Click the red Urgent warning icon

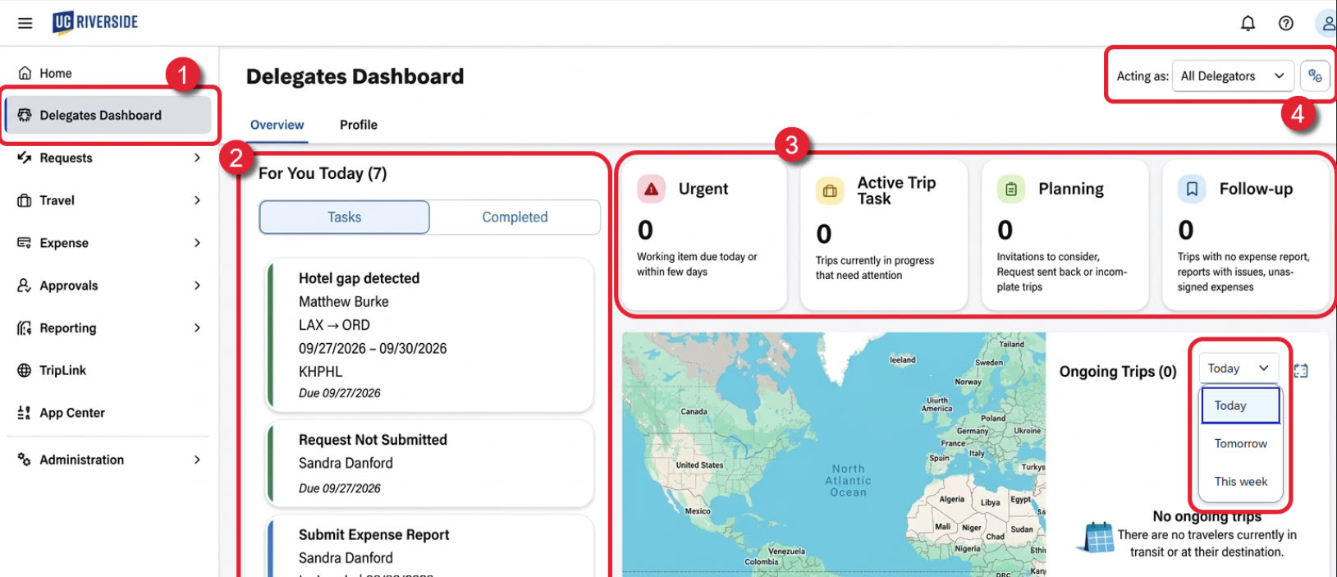(651, 190)
